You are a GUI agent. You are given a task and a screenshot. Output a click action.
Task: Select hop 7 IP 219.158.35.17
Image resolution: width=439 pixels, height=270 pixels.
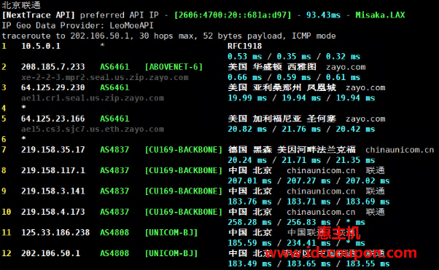(53, 149)
